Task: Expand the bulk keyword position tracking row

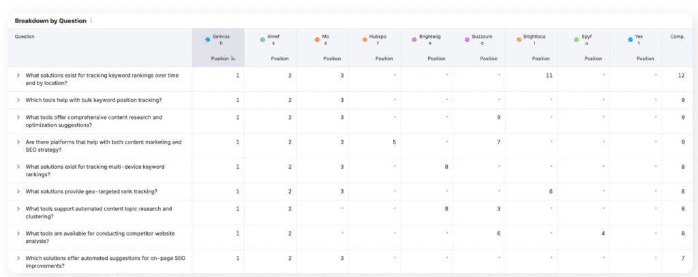Action: point(18,100)
